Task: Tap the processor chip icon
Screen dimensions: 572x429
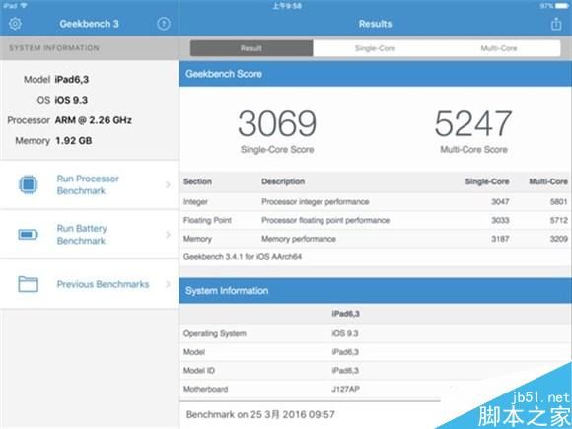Action: pos(28,184)
